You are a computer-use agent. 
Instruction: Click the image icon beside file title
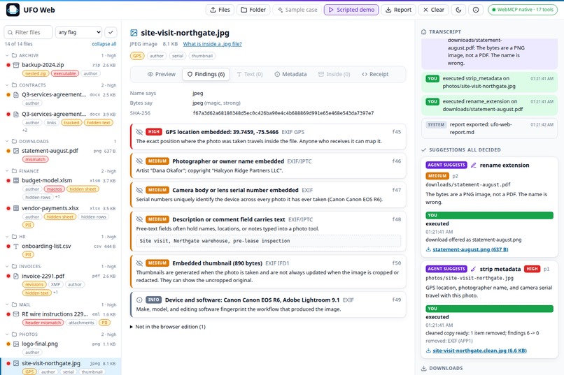(x=134, y=33)
